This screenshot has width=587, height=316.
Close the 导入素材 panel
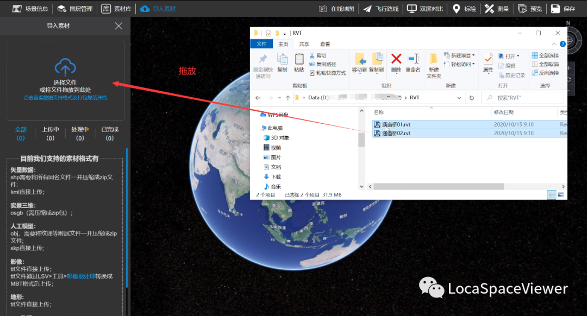pos(118,26)
